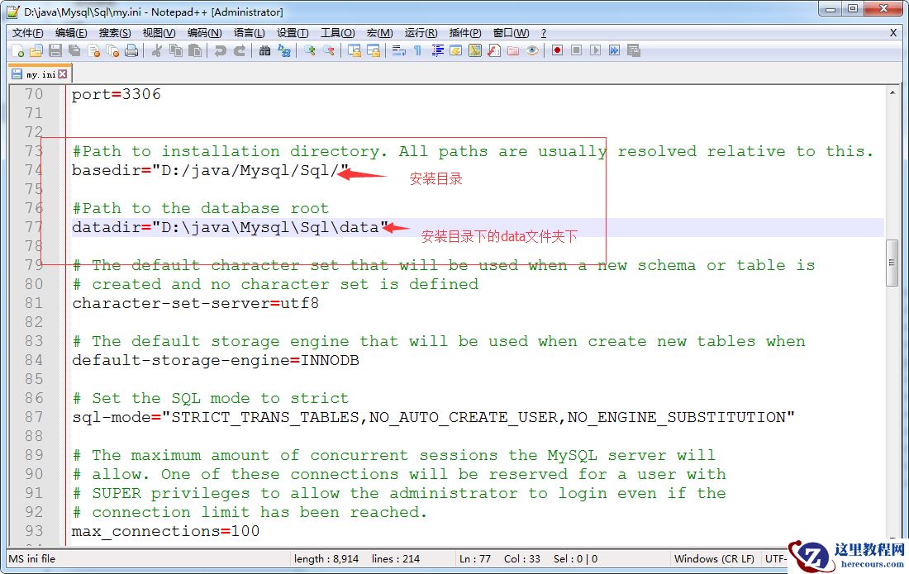The image size is (909, 574).
Task: Click the Zoom in magnifier icon
Action: [x=310, y=51]
